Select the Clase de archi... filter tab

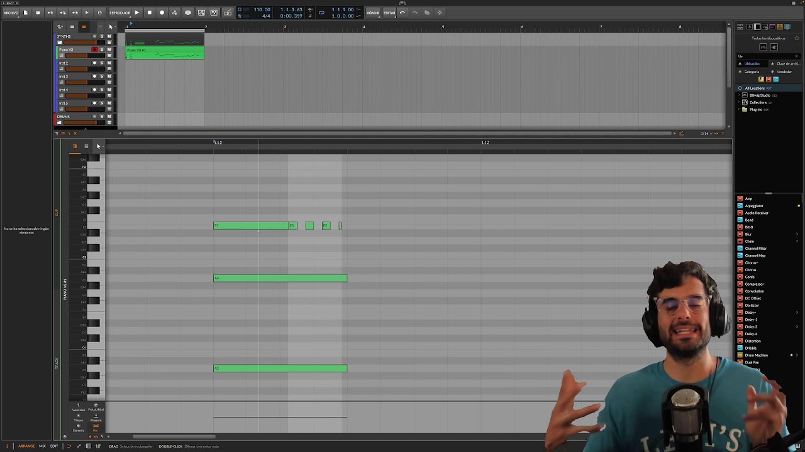click(786, 63)
